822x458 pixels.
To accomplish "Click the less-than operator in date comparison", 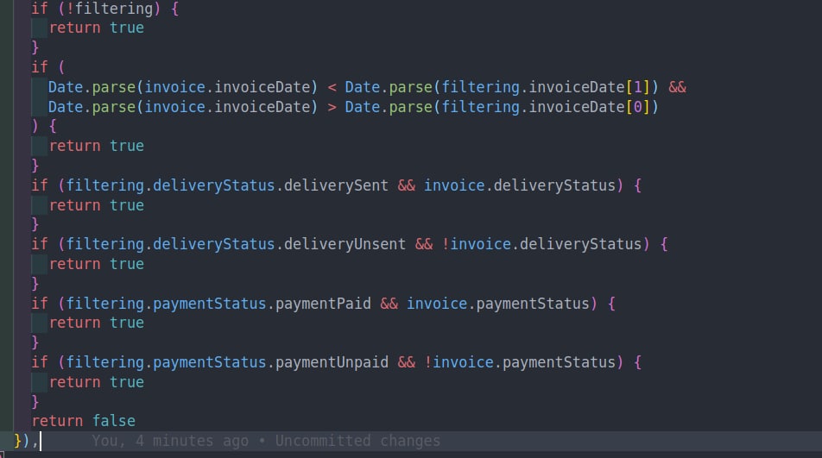I will pyautogui.click(x=332, y=87).
